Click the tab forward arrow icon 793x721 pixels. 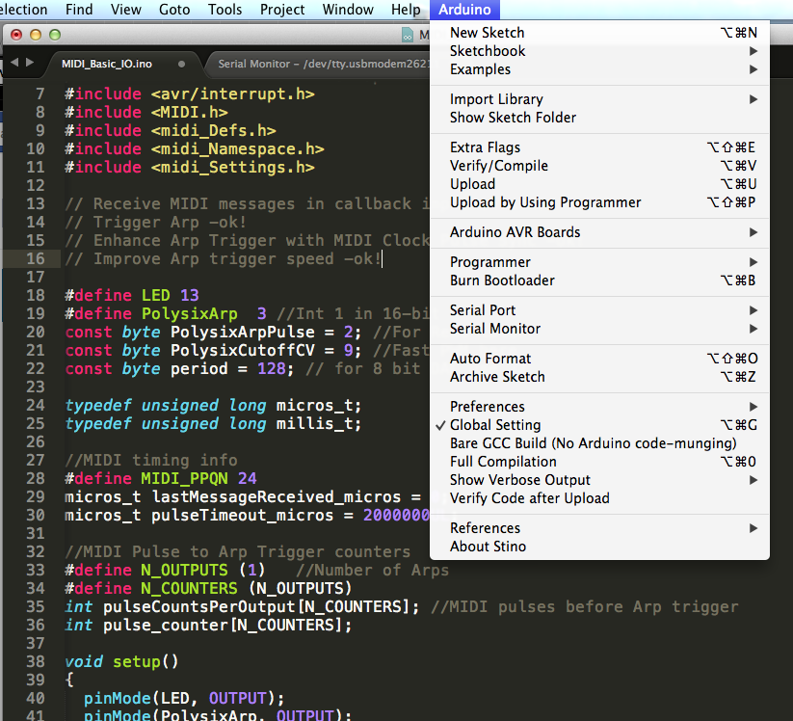(x=30, y=63)
